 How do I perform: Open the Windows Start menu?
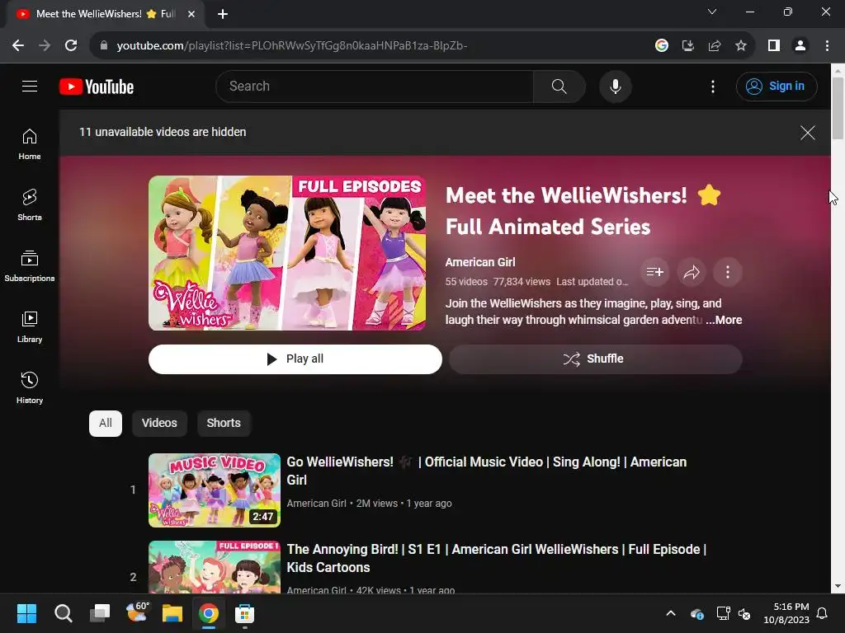click(x=26, y=613)
